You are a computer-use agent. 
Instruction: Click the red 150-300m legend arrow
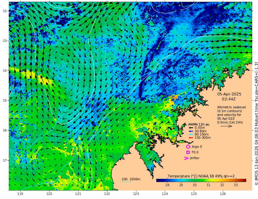191,138
